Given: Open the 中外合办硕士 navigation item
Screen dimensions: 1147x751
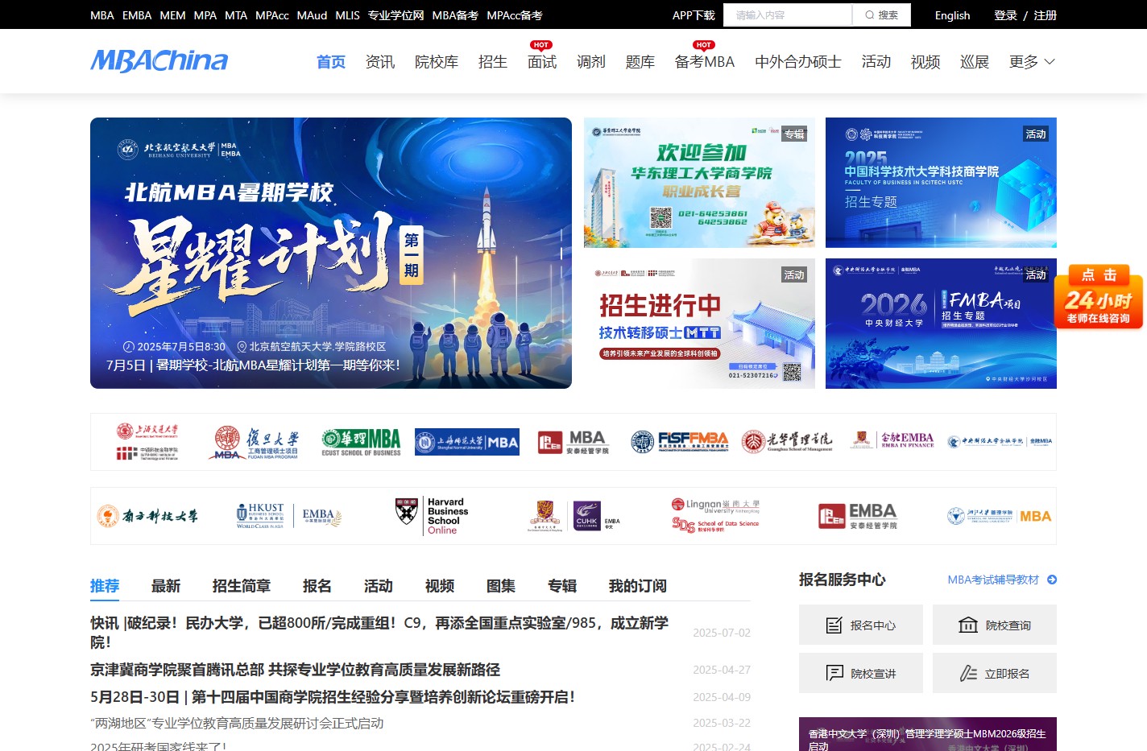Looking at the screenshot, I should point(798,62).
